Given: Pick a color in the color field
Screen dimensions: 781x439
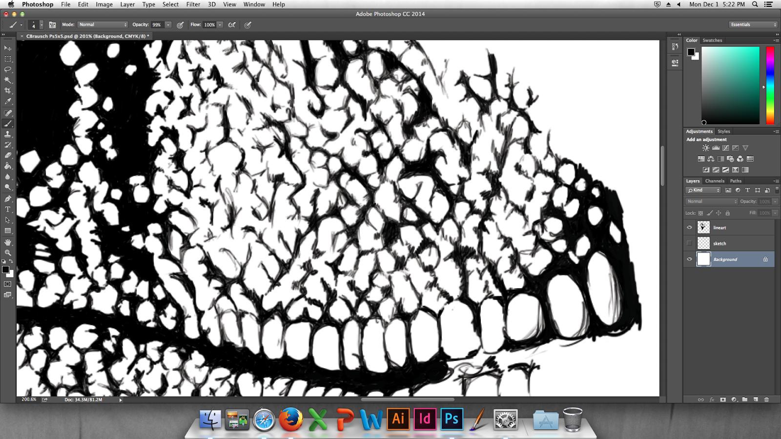Looking at the screenshot, I should pos(730,85).
